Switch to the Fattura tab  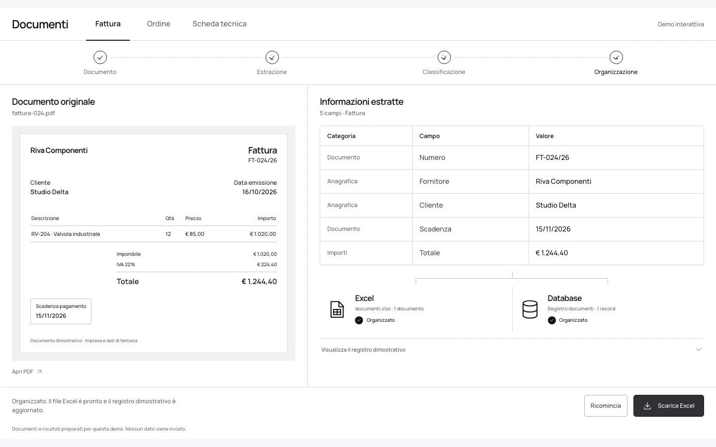coord(108,24)
